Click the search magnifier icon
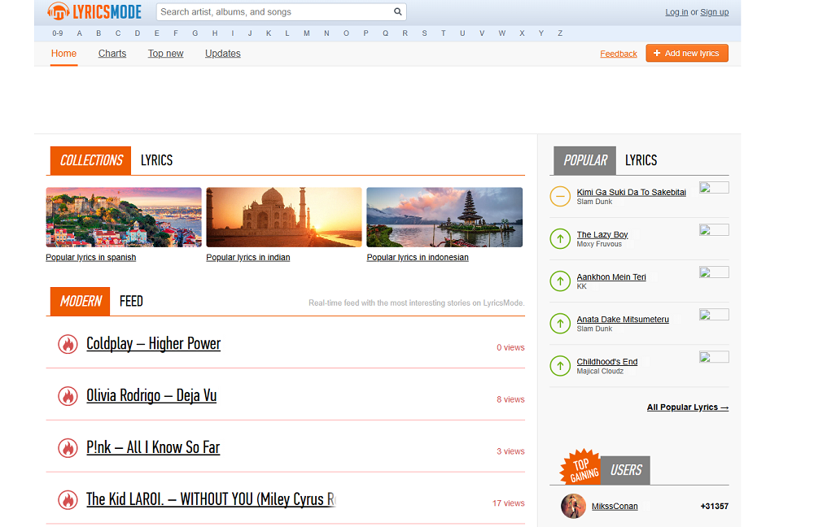 [398, 11]
